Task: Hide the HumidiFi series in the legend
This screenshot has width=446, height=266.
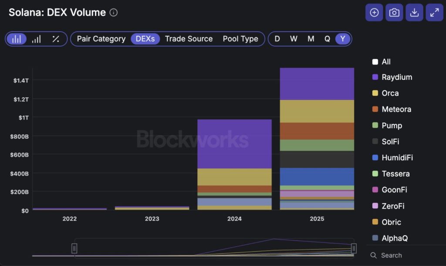Action: 397,157
